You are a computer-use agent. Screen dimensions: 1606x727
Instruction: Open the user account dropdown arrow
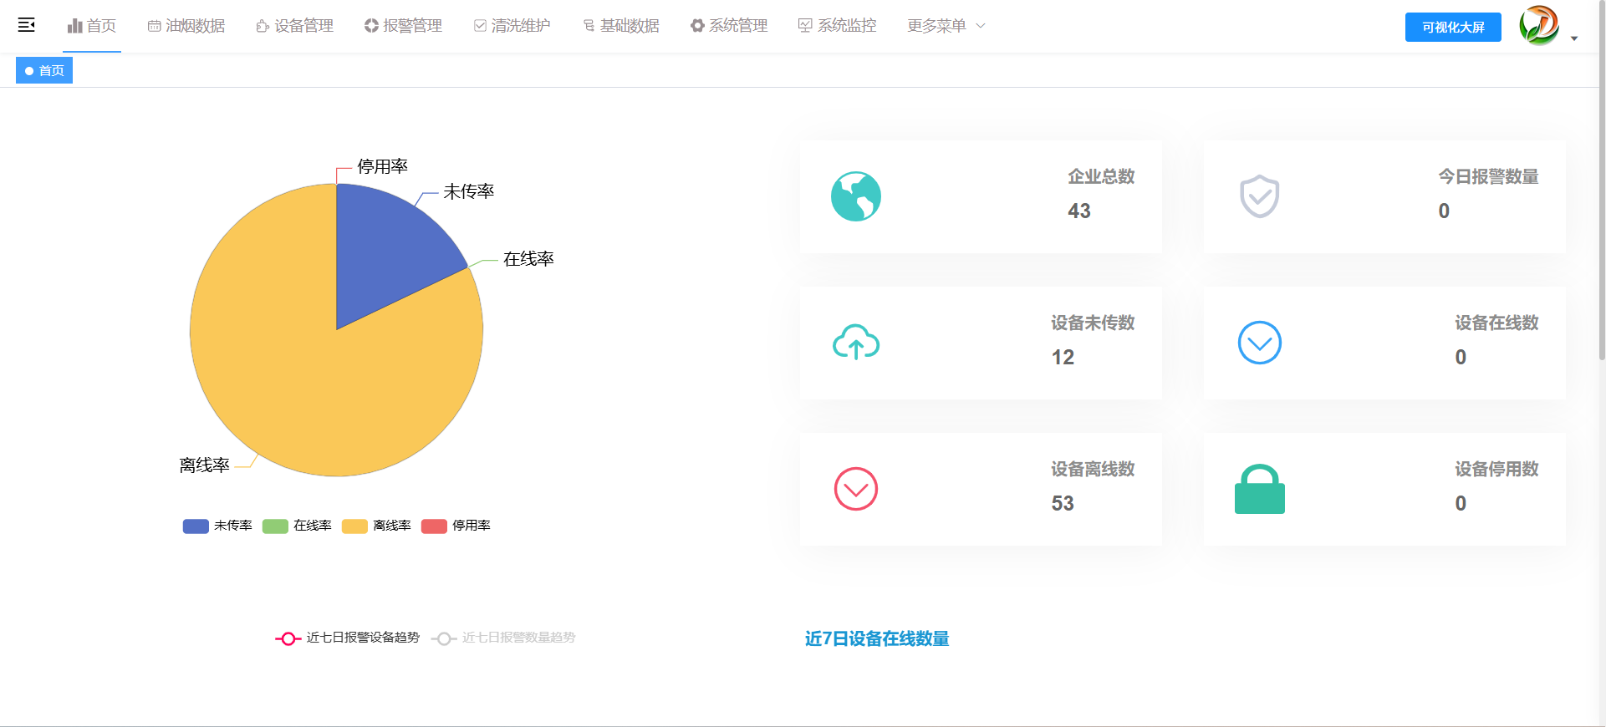click(x=1574, y=38)
